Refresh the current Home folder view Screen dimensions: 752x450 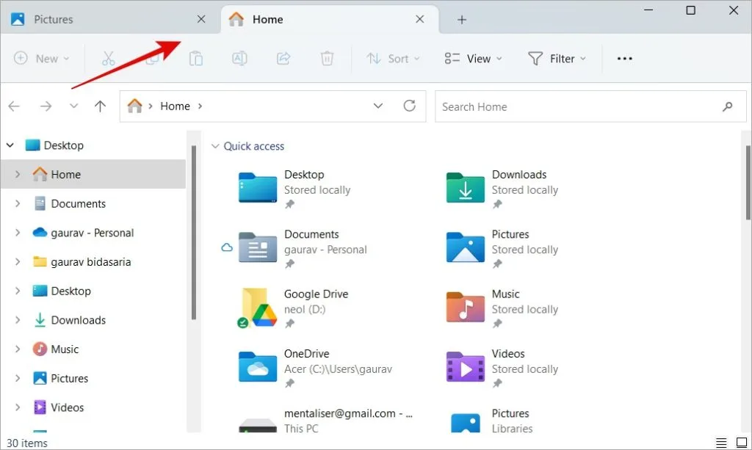click(x=410, y=106)
